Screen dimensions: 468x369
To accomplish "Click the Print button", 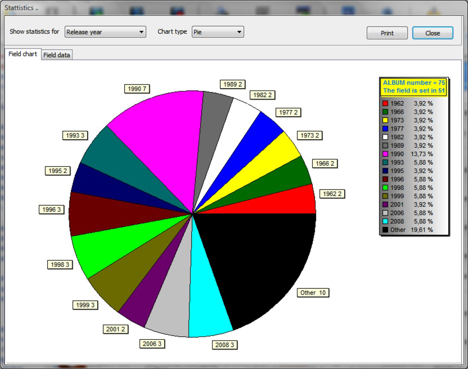I will [387, 33].
